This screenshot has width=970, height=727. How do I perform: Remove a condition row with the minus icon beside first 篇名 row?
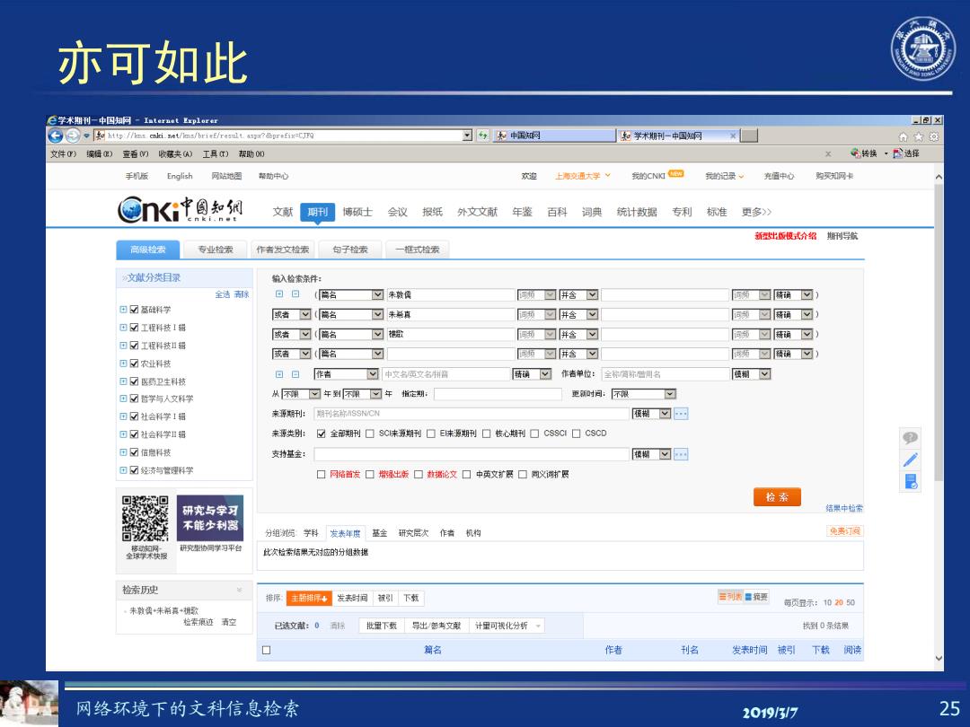point(295,294)
